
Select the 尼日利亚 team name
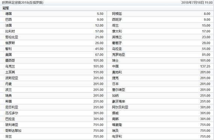point(12,107)
